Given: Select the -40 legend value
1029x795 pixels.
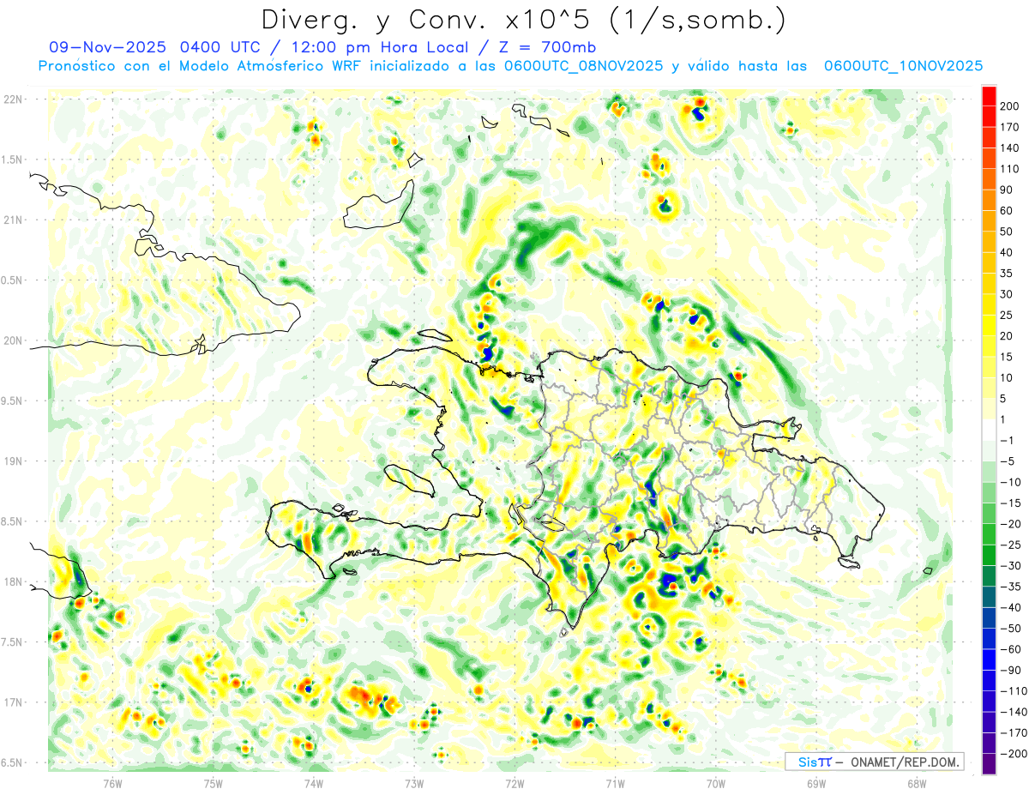Looking at the screenshot, I should [1010, 607].
